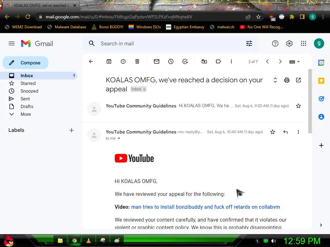Open More menu for 10:40 AM message
This screenshot has height=247, width=330.
[x=298, y=132]
